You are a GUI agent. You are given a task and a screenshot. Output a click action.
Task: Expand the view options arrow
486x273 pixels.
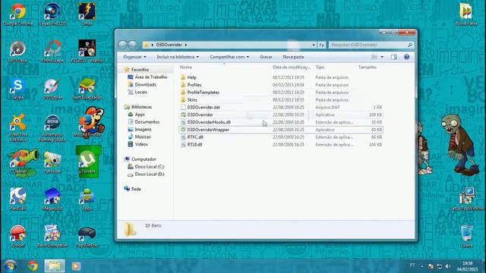tap(382, 57)
